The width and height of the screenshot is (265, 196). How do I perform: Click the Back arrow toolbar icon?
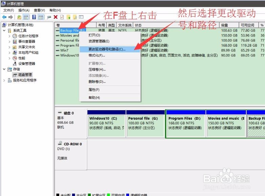click(4, 17)
